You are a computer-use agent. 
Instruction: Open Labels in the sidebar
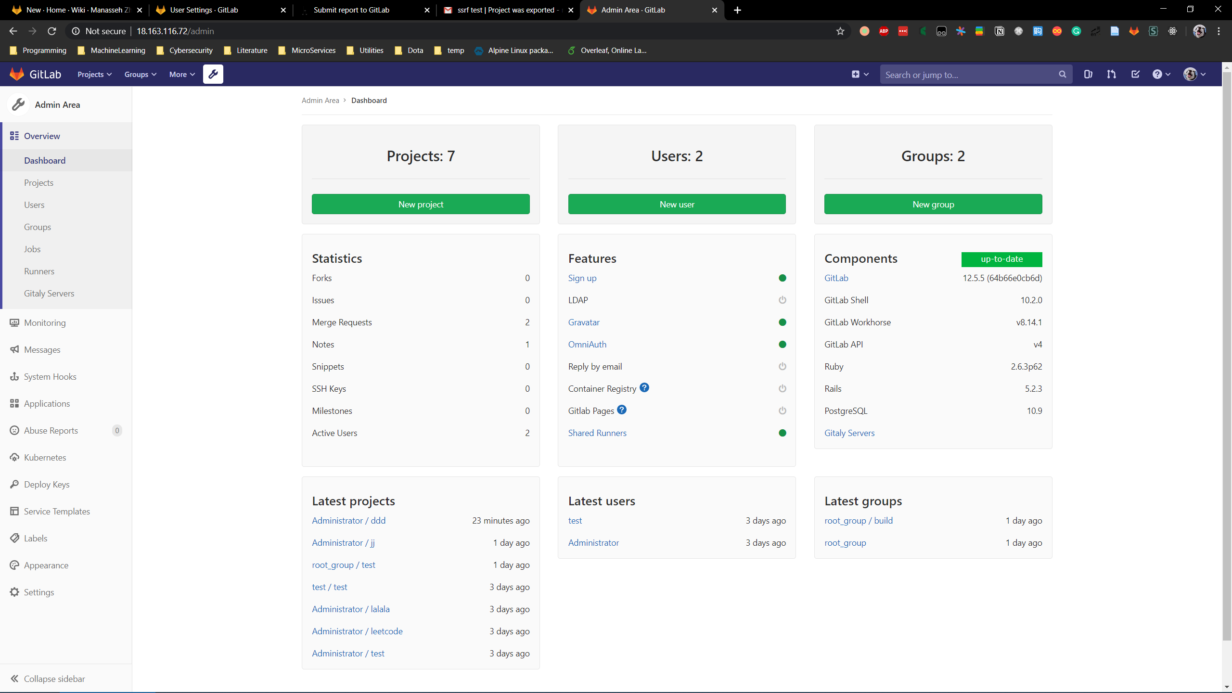click(x=66, y=539)
